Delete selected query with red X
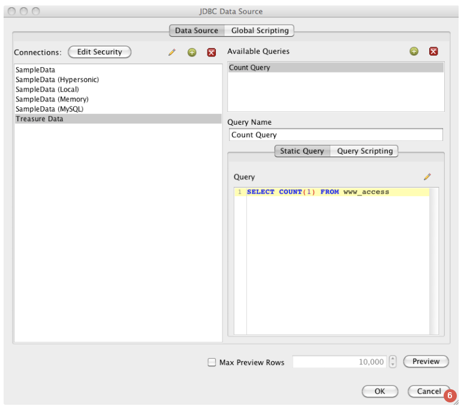This screenshot has width=464, height=412. tap(433, 52)
